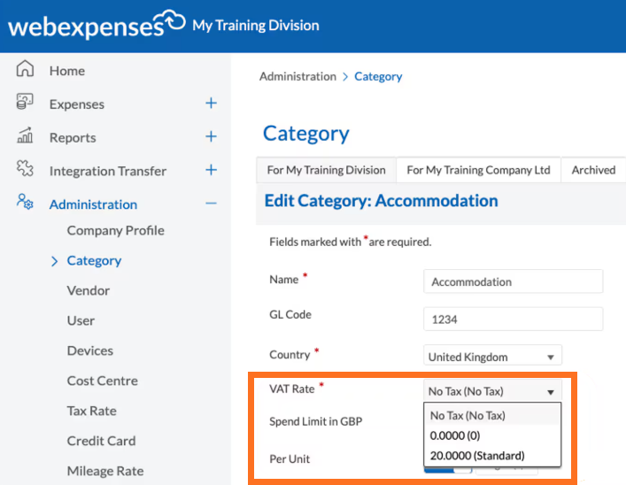Open the VAT Rate dropdown

pos(492,390)
